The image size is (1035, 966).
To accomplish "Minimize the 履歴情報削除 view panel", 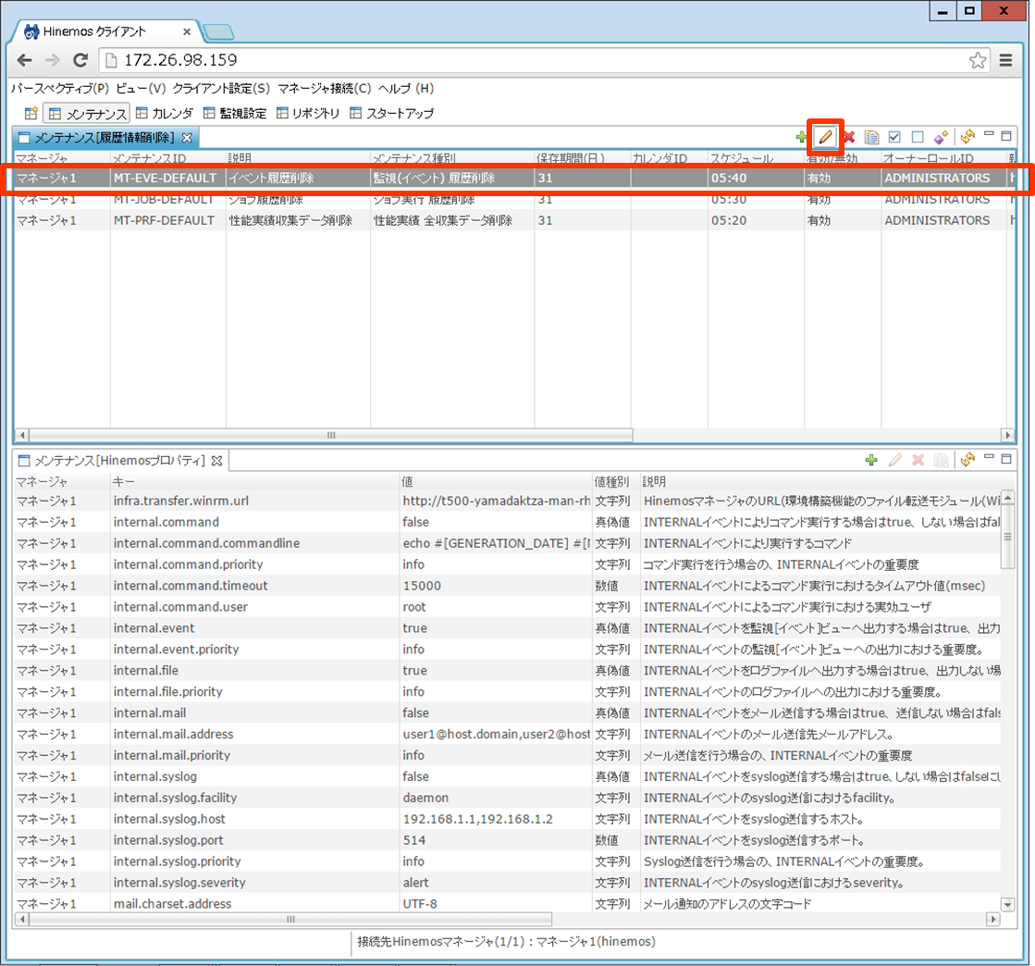I will (989, 134).
